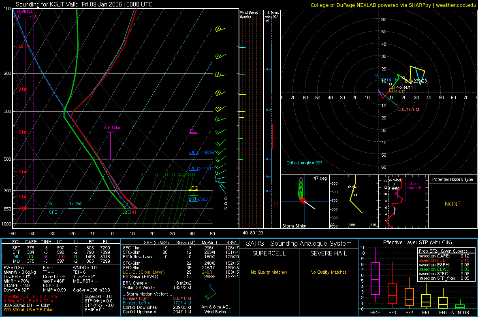Viewport: 478px width, 317px height.
Task: Click the DN=239/23 hodograph label
Action: (416, 81)
